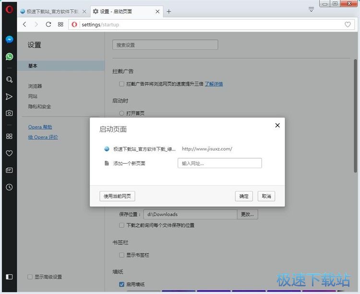Switch to the 极速下载站 tab
The image size is (360, 294).
tap(53, 12)
